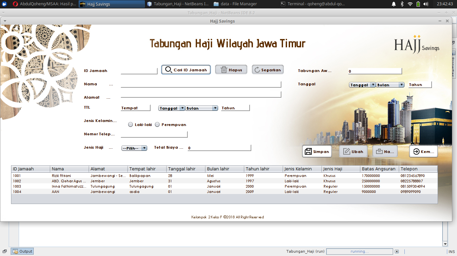Click the Tahun field beside the savings date

(x=420, y=85)
